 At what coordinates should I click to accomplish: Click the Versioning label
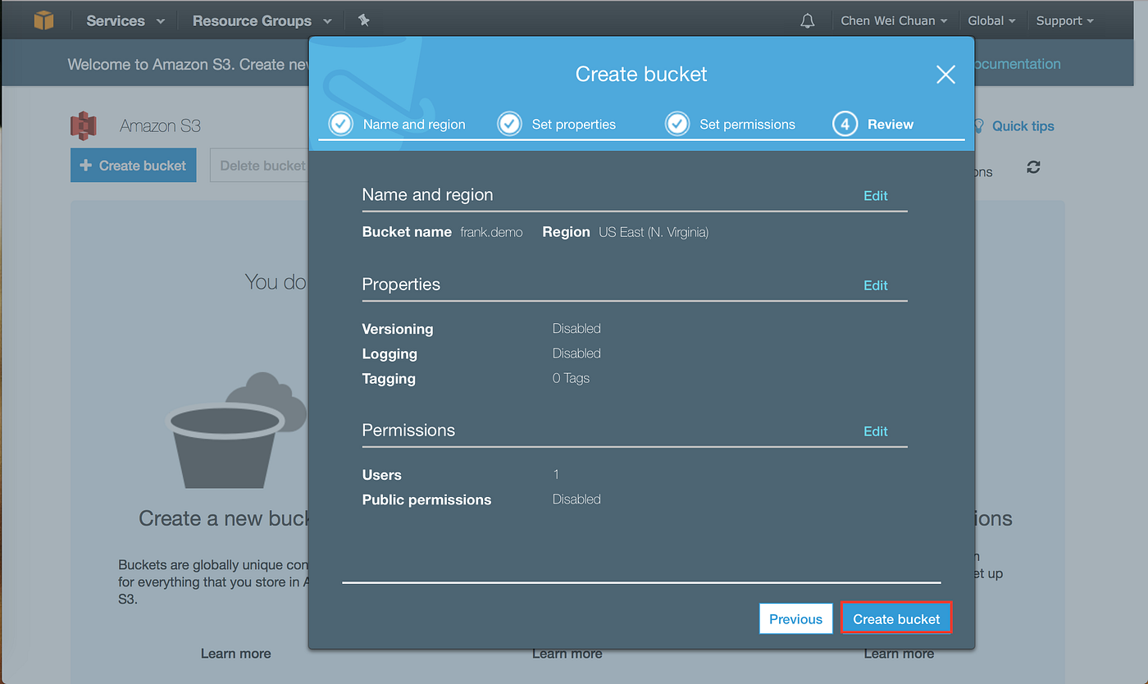point(398,330)
